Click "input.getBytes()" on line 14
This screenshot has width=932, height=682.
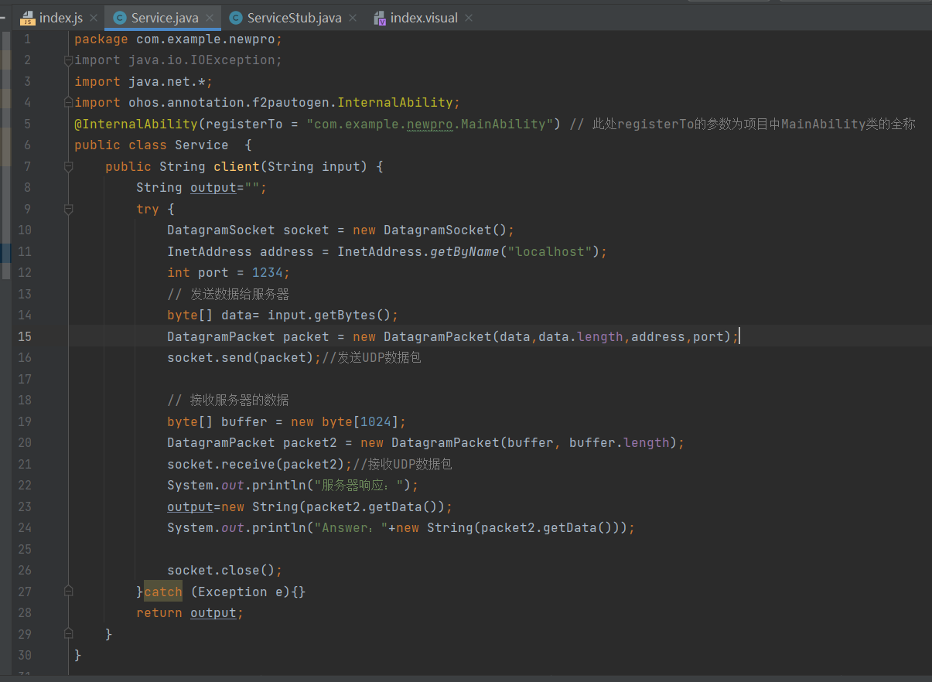pyautogui.click(x=329, y=315)
